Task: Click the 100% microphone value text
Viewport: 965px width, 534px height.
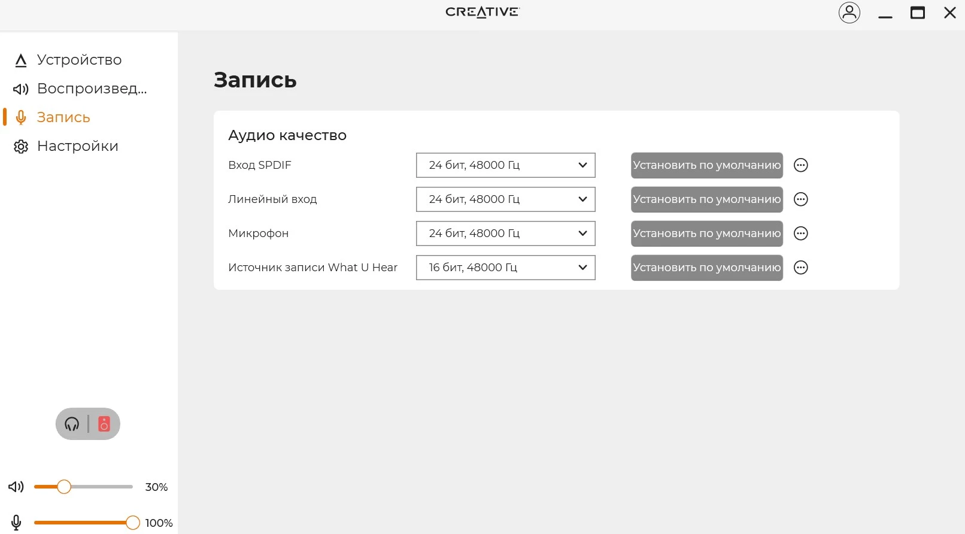Action: (x=159, y=523)
